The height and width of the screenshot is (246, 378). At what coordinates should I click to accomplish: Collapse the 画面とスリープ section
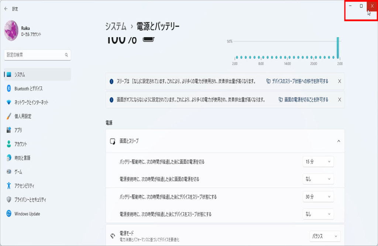[339, 141]
